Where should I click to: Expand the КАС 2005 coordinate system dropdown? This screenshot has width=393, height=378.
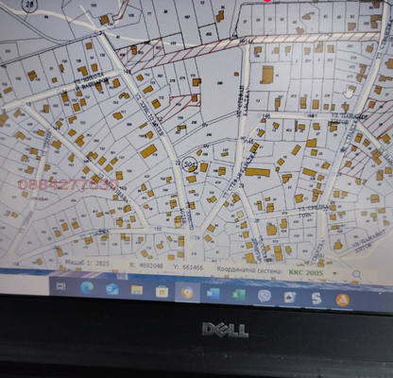(334, 273)
